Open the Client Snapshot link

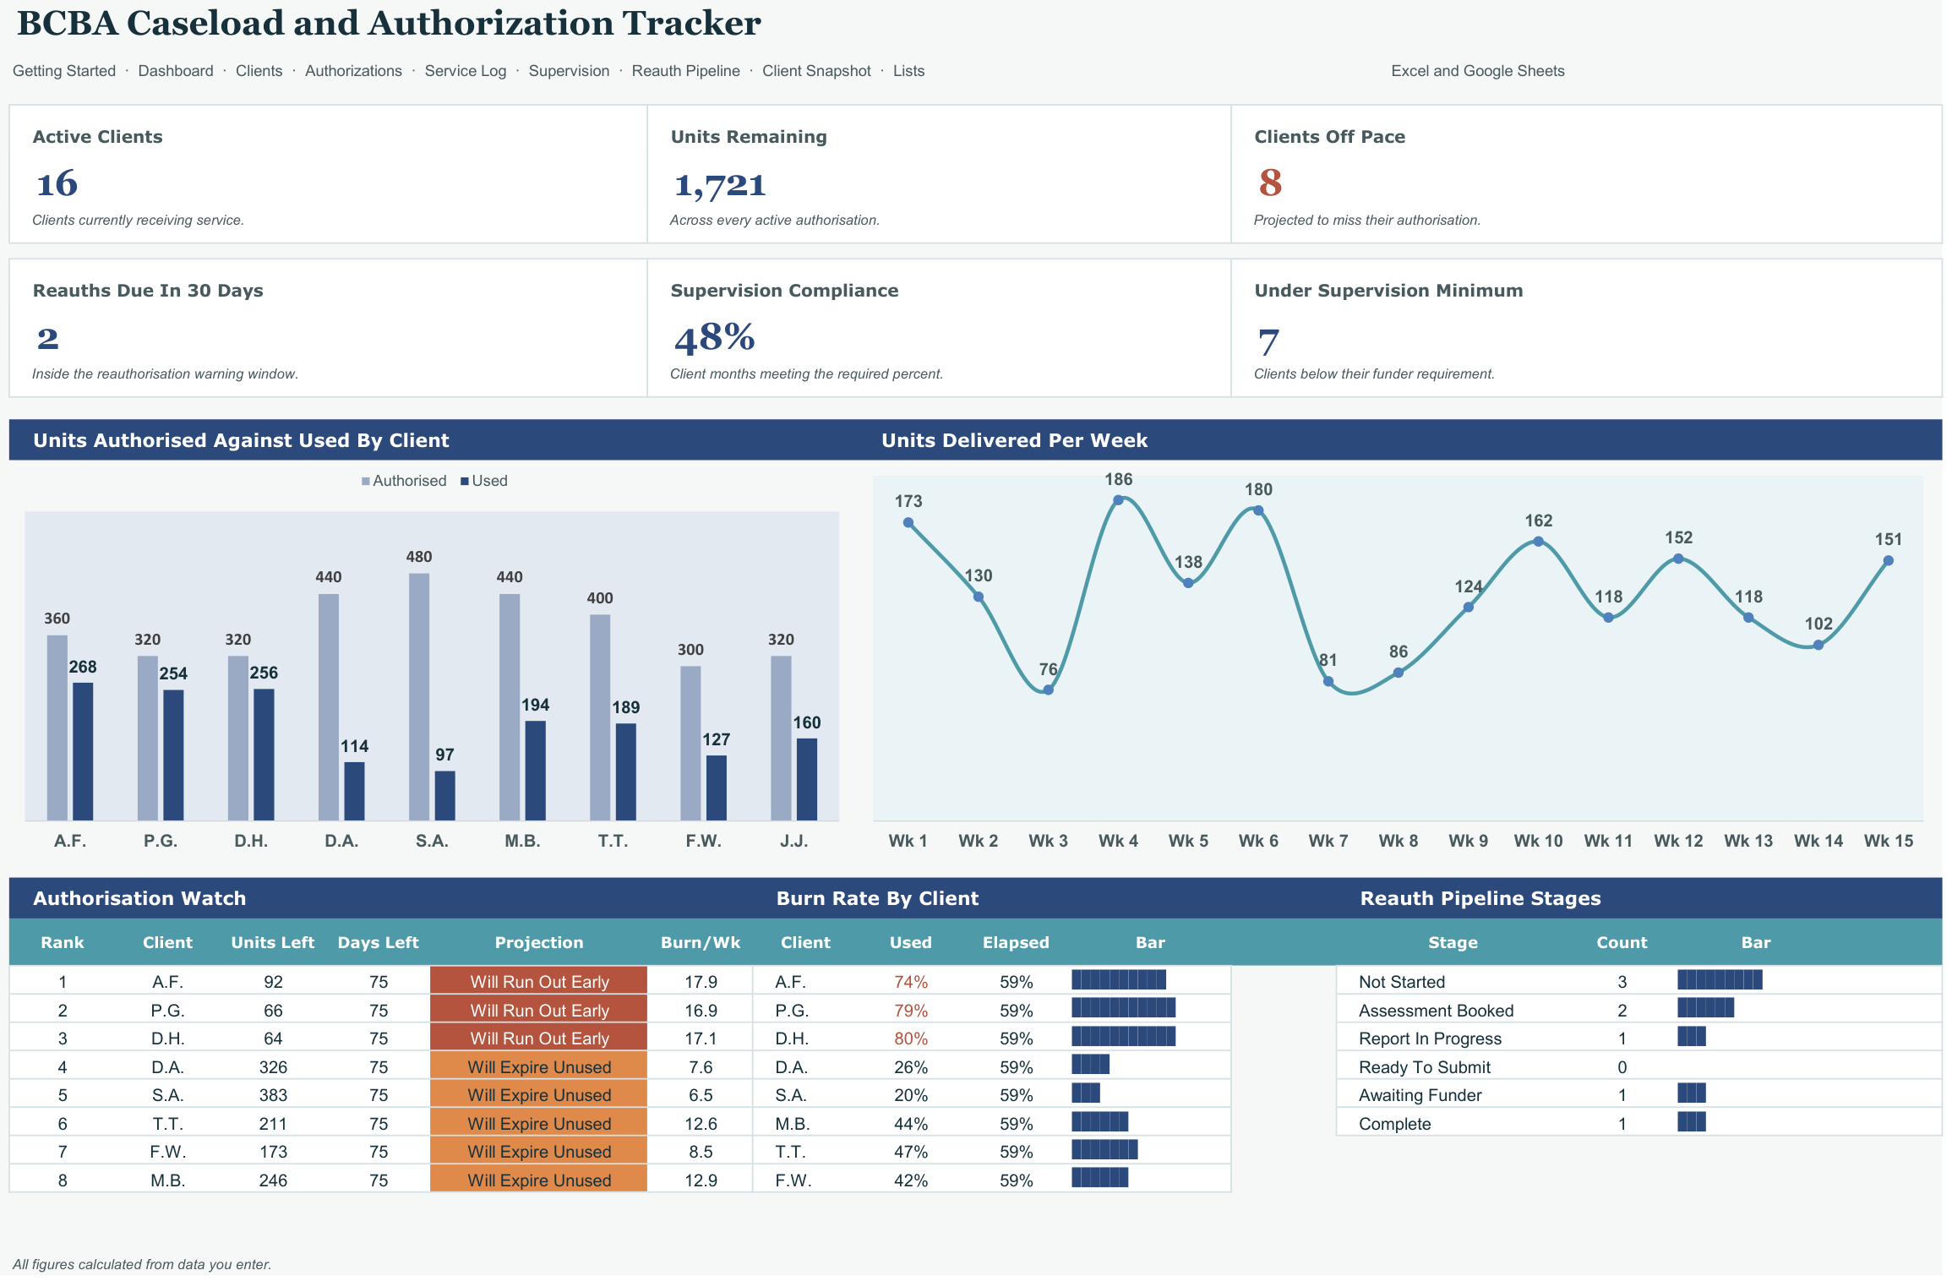[x=816, y=71]
